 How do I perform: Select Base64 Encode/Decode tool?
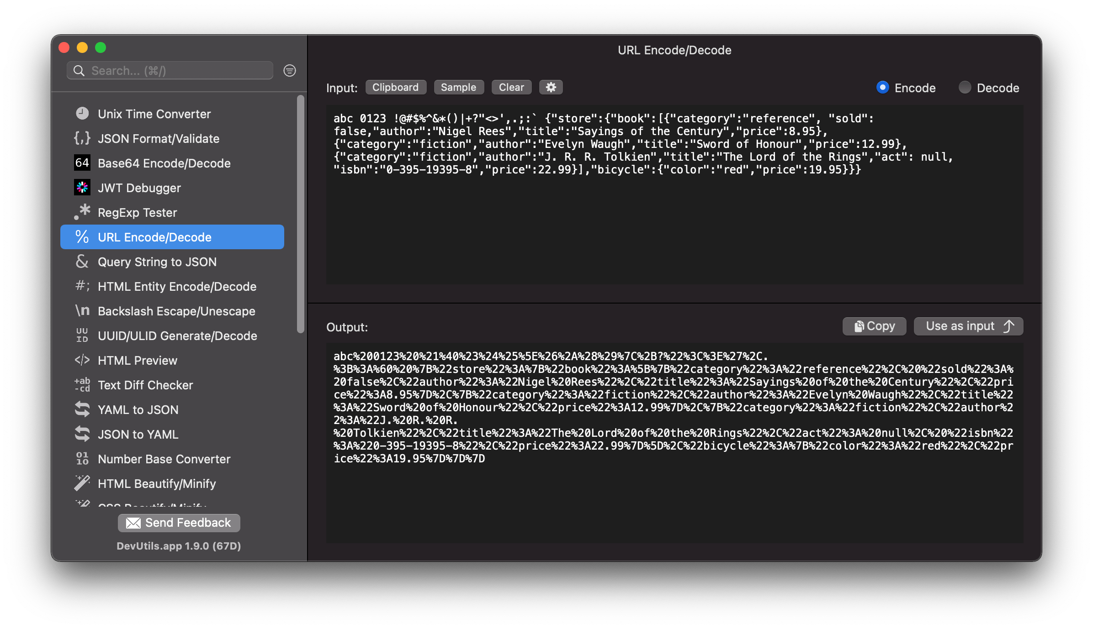(174, 162)
